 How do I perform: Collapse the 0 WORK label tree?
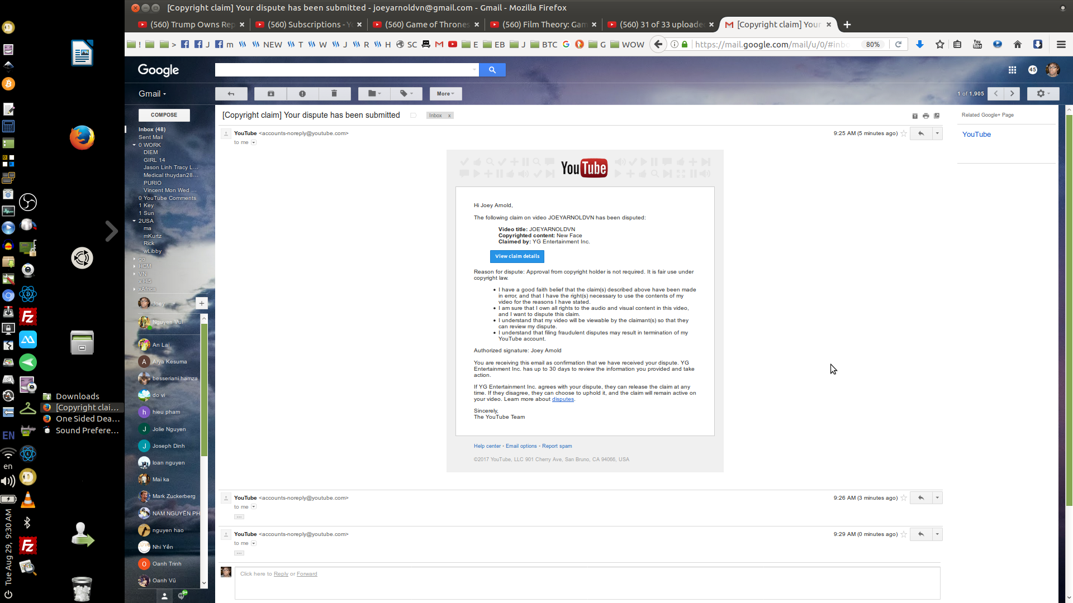[x=134, y=145]
